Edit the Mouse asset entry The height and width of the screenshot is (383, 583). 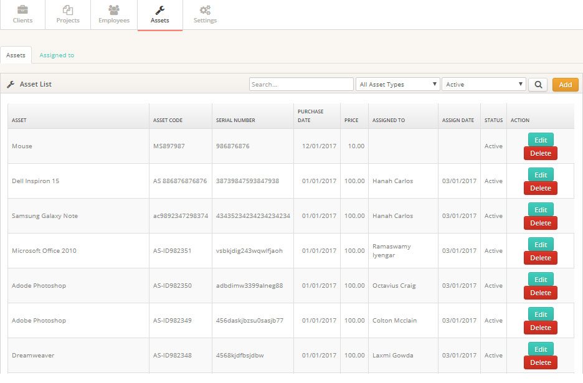pyautogui.click(x=540, y=139)
